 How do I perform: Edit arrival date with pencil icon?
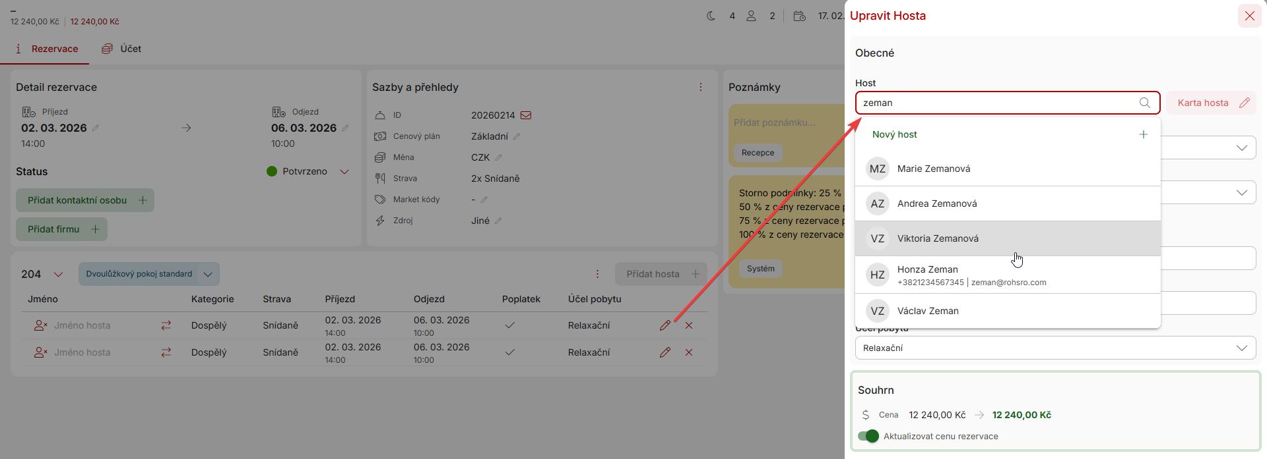96,128
